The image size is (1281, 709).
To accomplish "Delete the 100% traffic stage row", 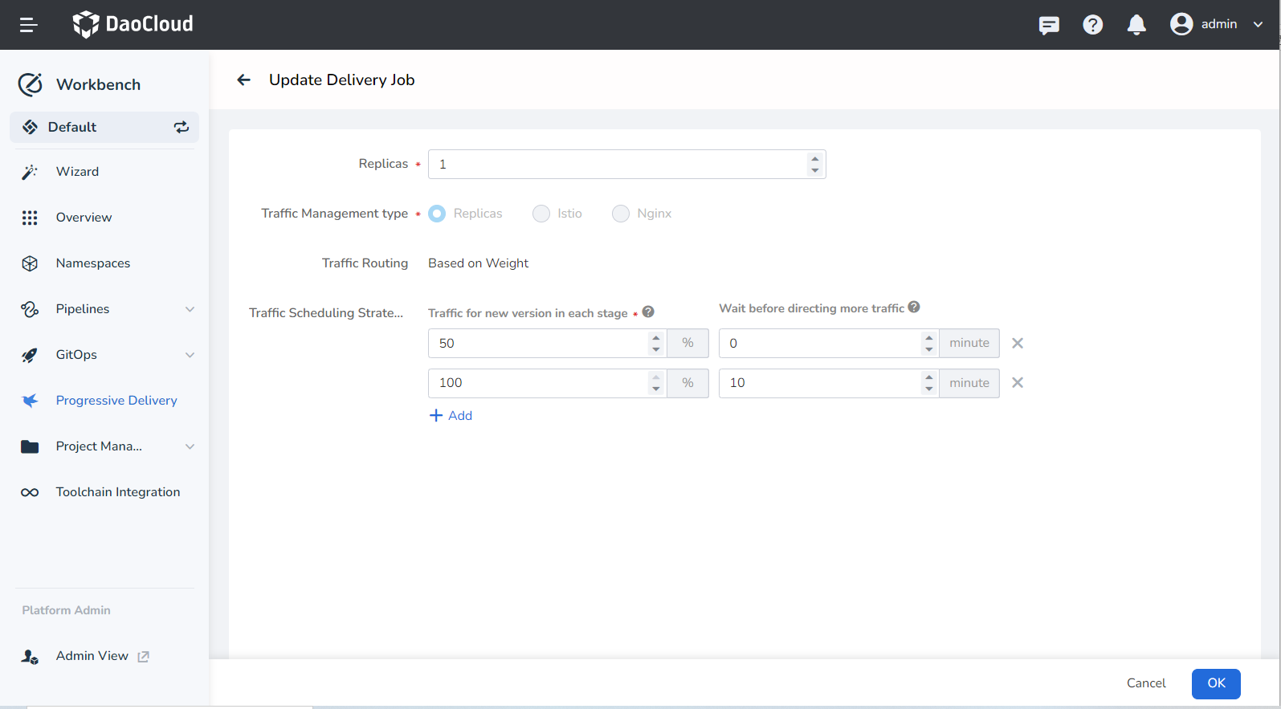I will (x=1017, y=383).
